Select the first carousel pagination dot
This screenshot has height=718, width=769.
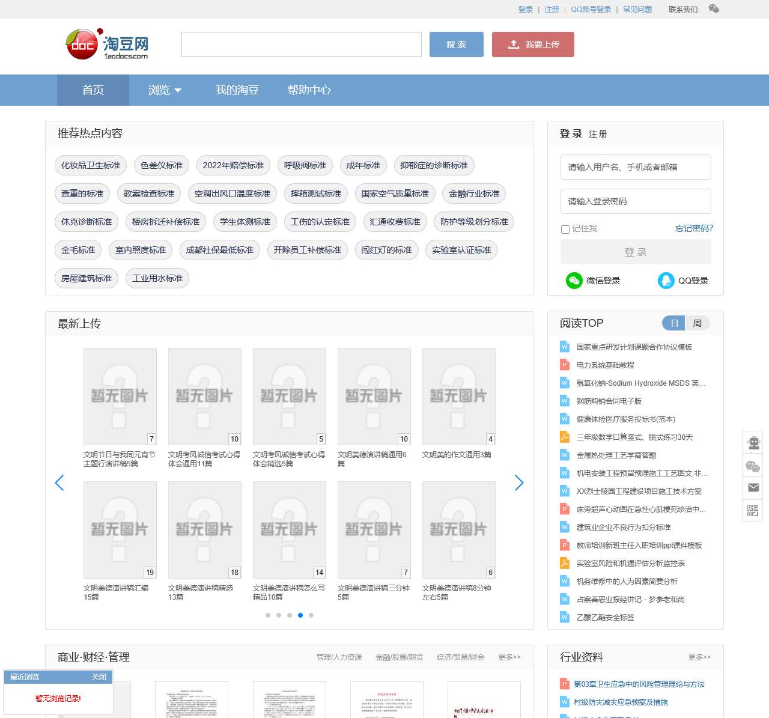coord(268,615)
